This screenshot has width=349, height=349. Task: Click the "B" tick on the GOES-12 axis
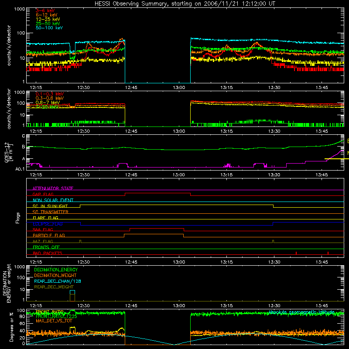pos(24,147)
